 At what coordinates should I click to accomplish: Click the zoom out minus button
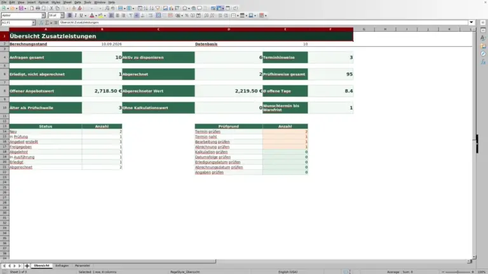(x=443, y=272)
